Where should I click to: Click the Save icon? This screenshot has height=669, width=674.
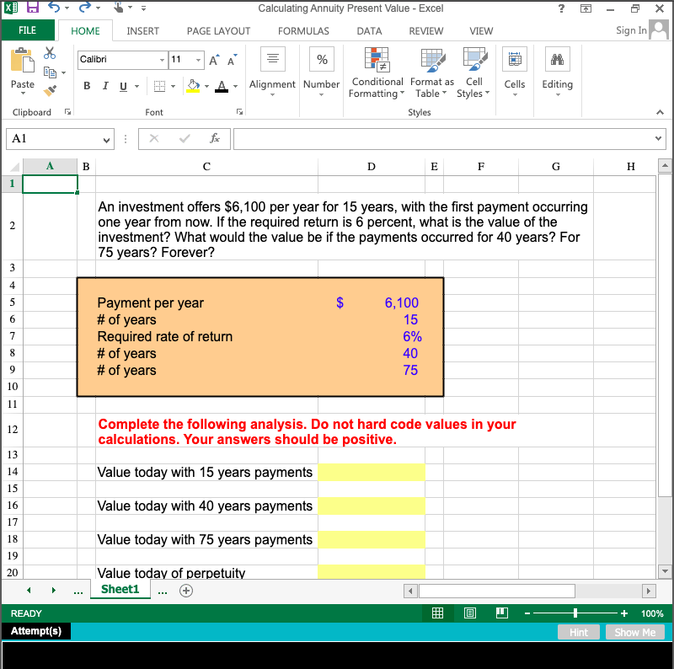[x=31, y=8]
